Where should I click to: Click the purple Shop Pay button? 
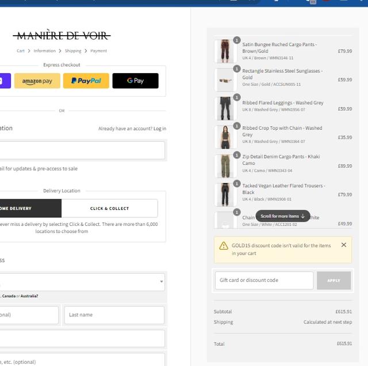click(x=5, y=81)
